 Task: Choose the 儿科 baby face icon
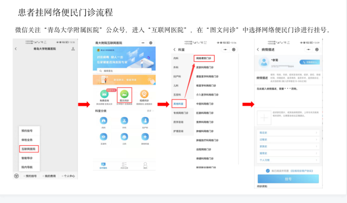124,137
